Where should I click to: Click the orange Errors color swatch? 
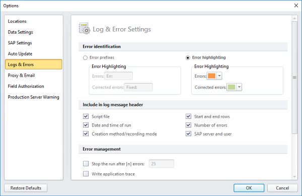[212, 76]
